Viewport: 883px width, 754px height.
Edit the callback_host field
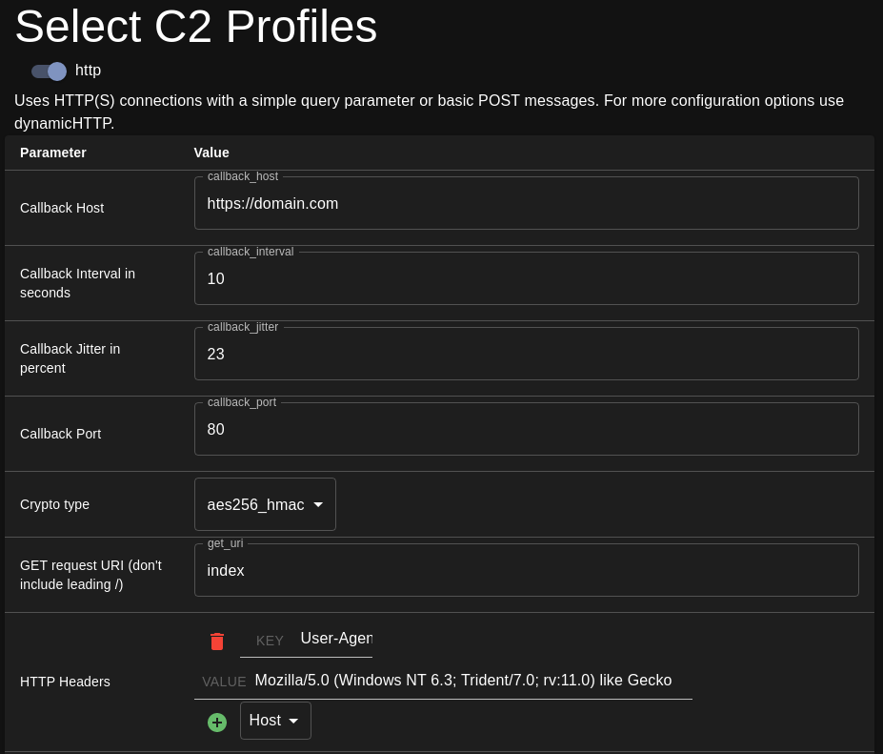(x=526, y=203)
